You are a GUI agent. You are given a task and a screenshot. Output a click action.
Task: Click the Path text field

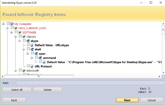point(90,83)
